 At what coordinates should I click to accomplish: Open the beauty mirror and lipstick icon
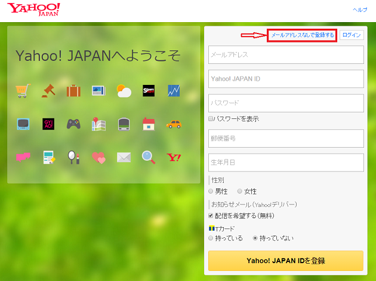click(x=73, y=157)
